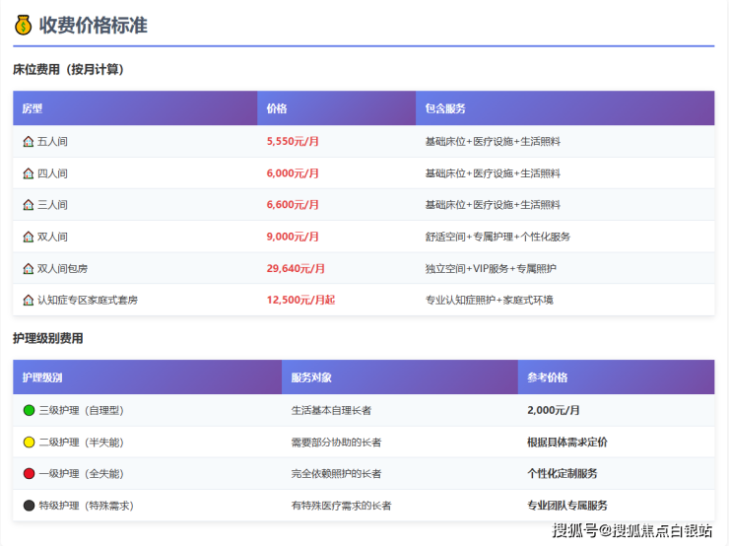This screenshot has width=729, height=546.
Task: Click the 包含服务 column header
Action: [445, 108]
